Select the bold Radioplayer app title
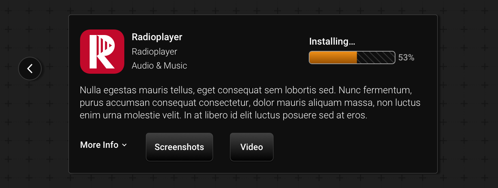498x188 pixels. pyautogui.click(x=157, y=37)
